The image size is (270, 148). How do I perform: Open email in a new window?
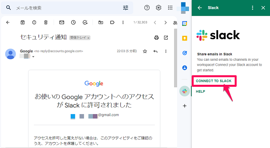coord(166,38)
